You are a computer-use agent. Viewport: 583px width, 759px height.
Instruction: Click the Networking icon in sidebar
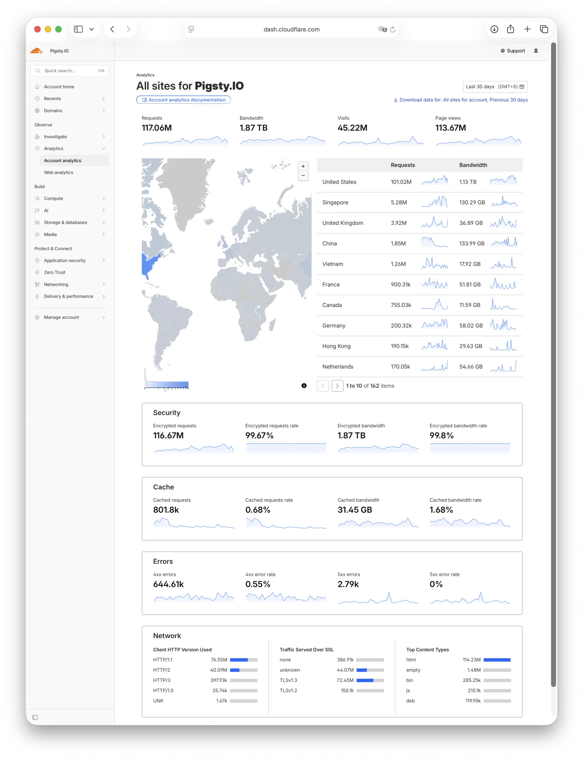[37, 284]
